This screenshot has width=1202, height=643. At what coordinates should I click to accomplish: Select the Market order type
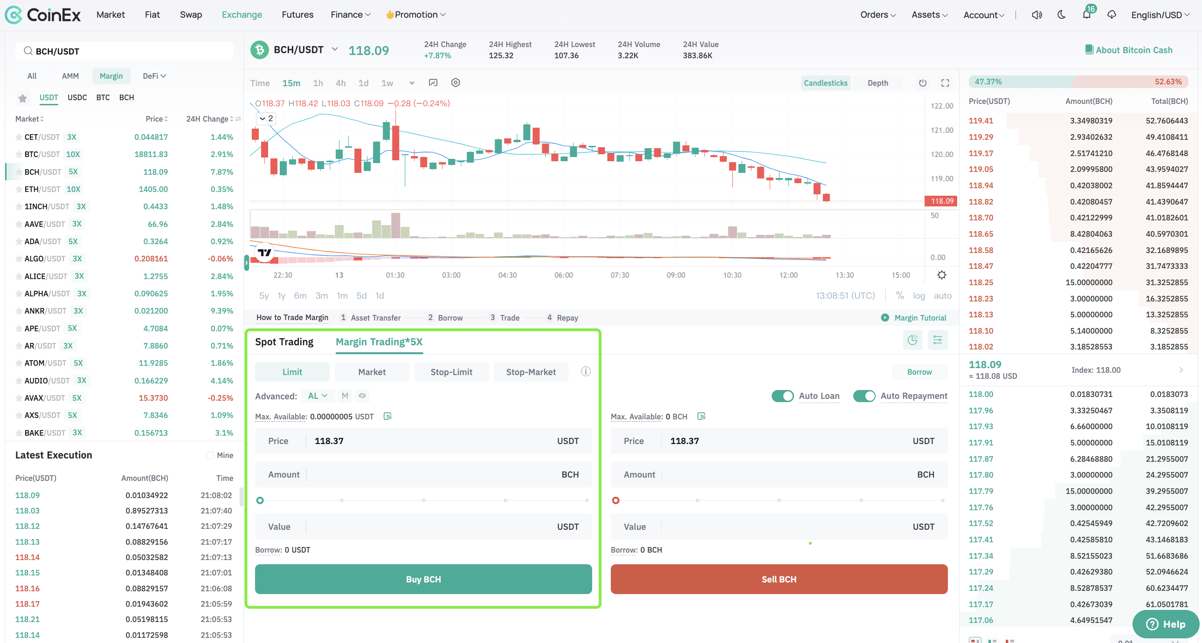point(371,371)
